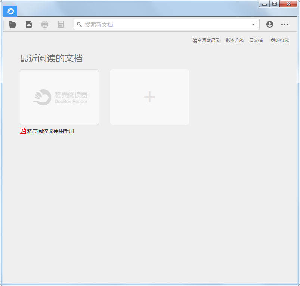Open the user account icon

(x=270, y=24)
